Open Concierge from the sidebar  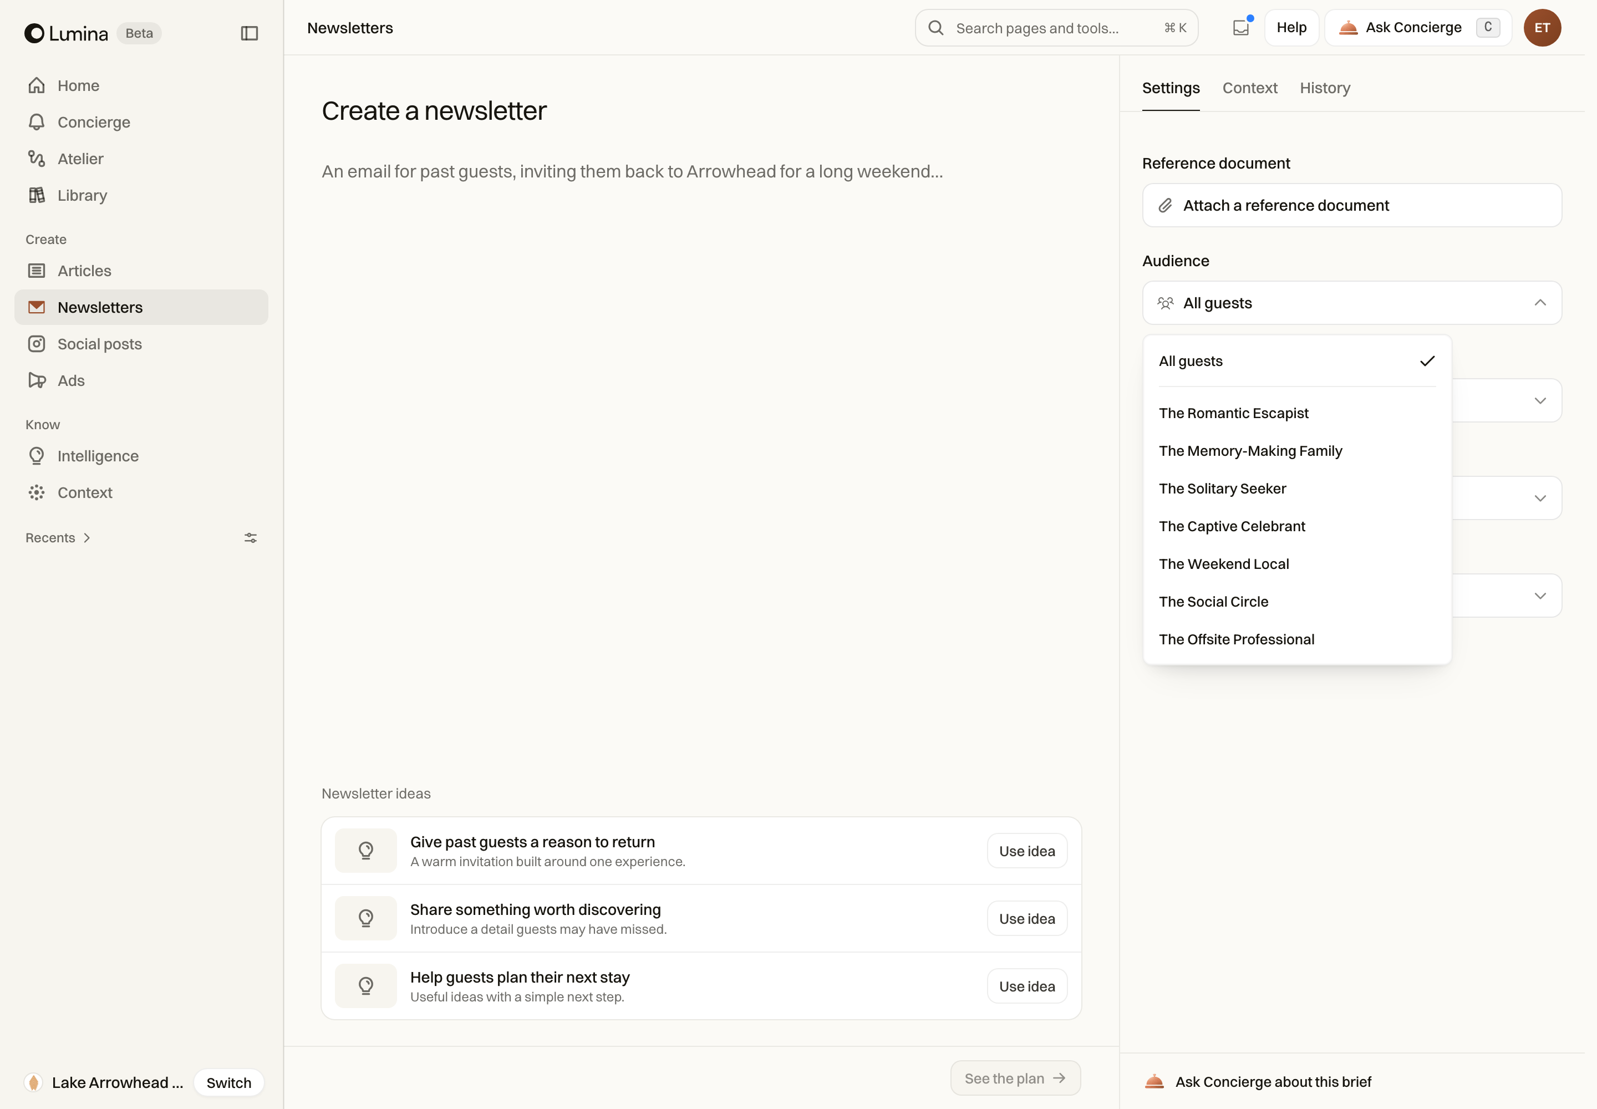click(141, 123)
